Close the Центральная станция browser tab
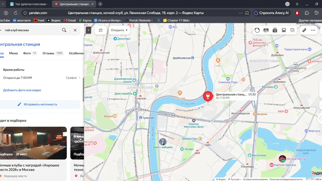322x181 pixels. tap(92, 4)
